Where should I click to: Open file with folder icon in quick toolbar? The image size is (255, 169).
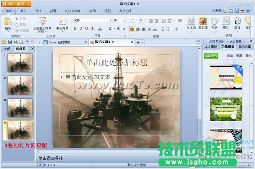[x=4, y=42]
